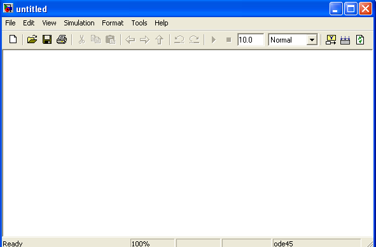Paste clipboard with the paste icon
The width and height of the screenshot is (376, 247).
(x=111, y=39)
